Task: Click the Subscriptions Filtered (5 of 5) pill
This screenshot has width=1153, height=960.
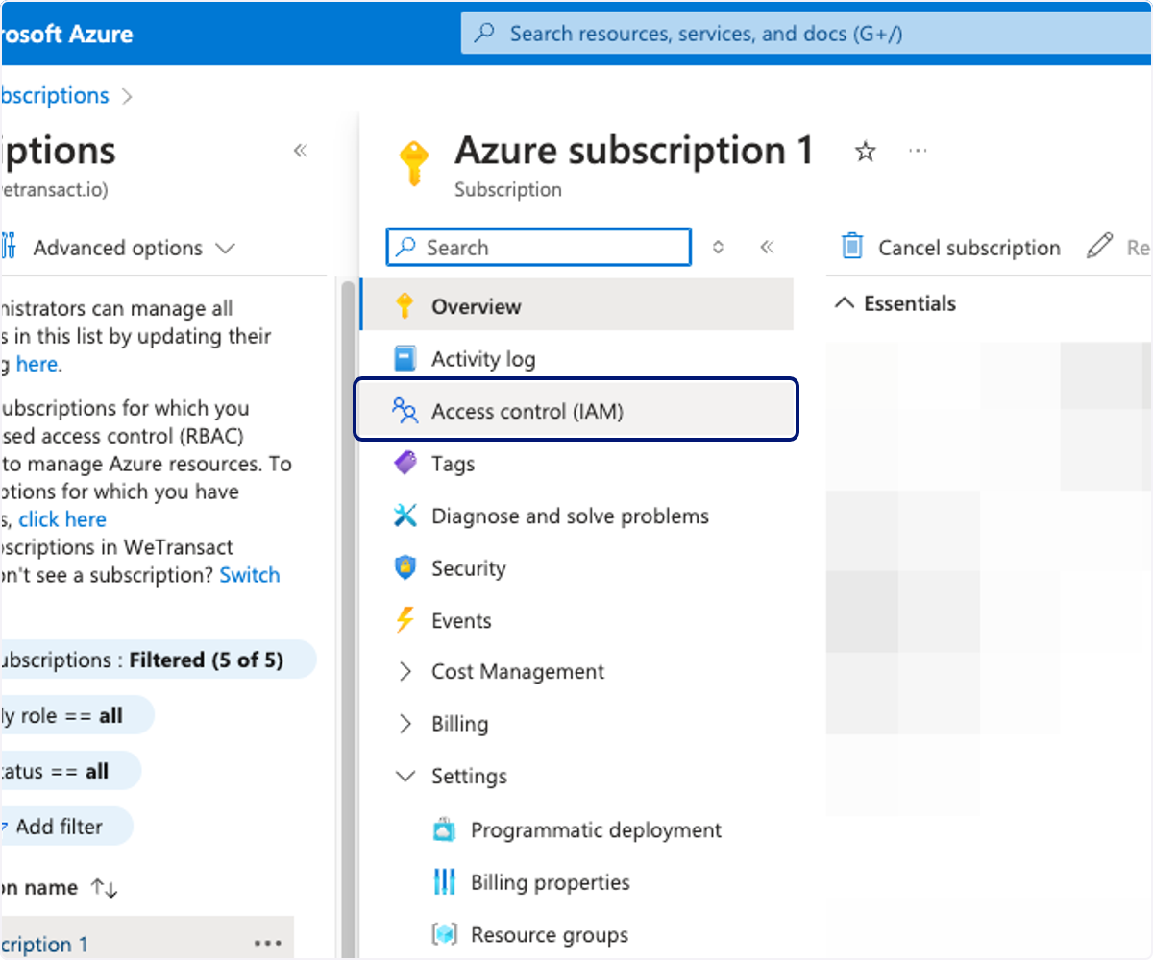Action: (158, 660)
